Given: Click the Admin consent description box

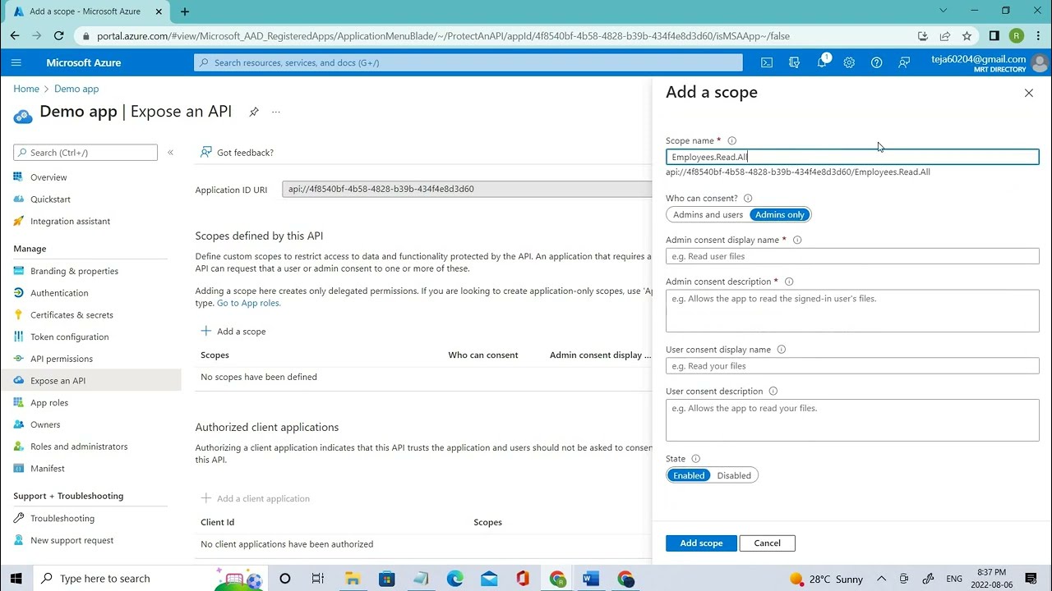Looking at the screenshot, I should (x=852, y=311).
